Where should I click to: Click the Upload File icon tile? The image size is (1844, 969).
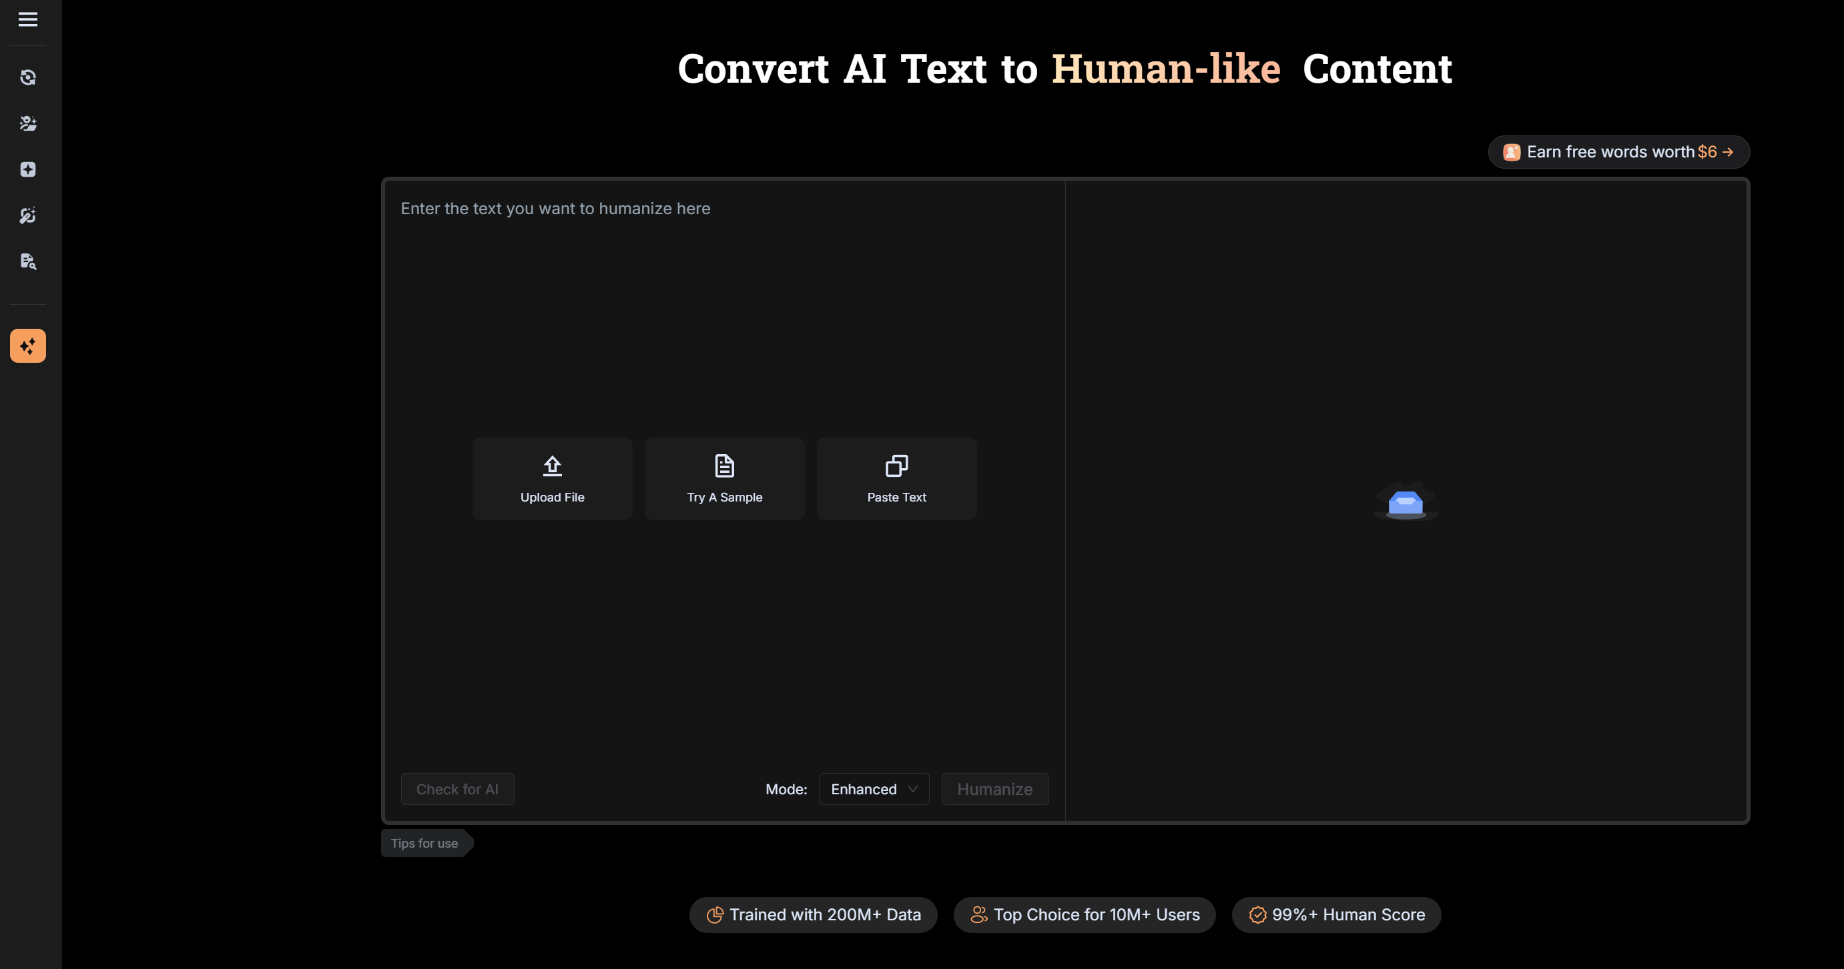(552, 478)
